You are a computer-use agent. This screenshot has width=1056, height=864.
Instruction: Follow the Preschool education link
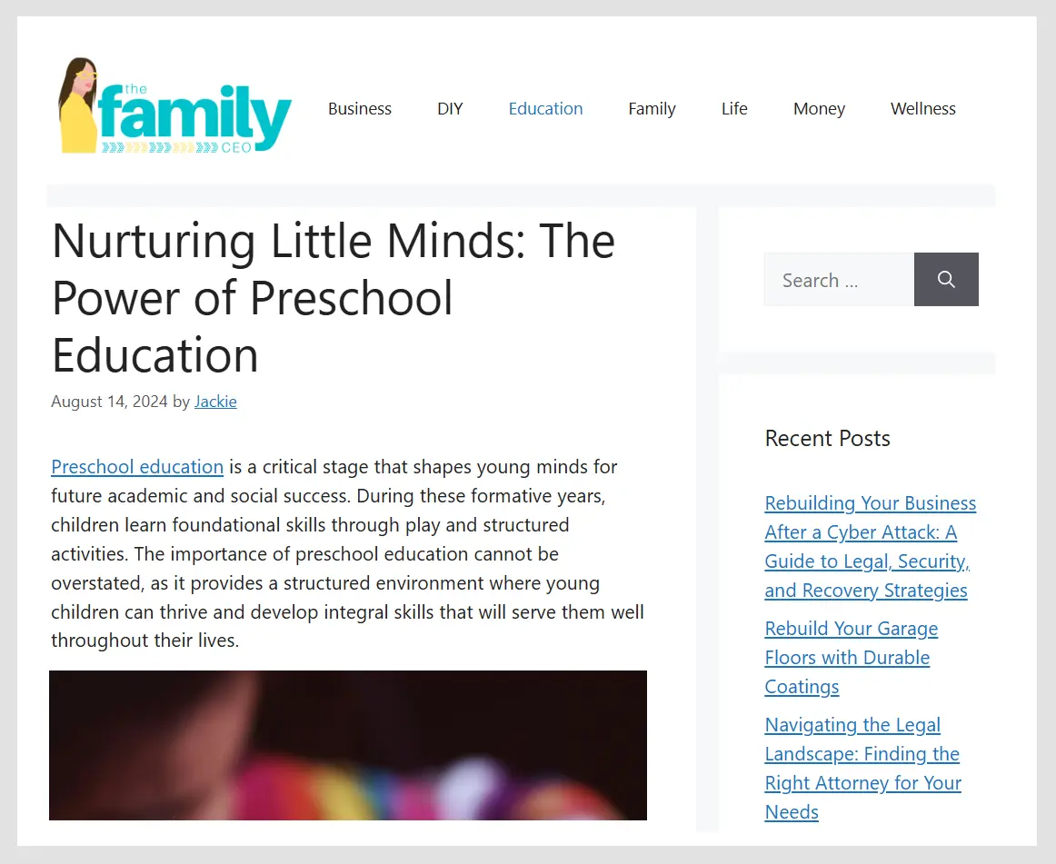(137, 467)
